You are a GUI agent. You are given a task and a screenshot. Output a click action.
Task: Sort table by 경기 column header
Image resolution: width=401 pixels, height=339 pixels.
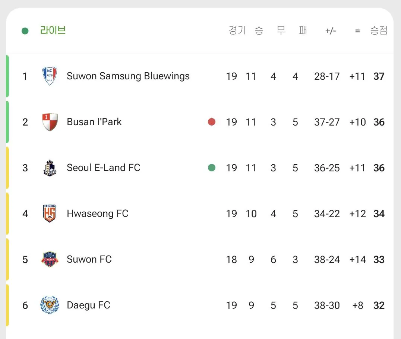point(237,31)
